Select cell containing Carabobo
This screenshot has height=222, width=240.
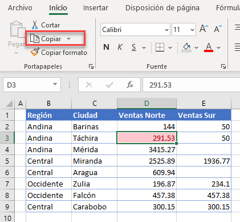tap(95, 207)
